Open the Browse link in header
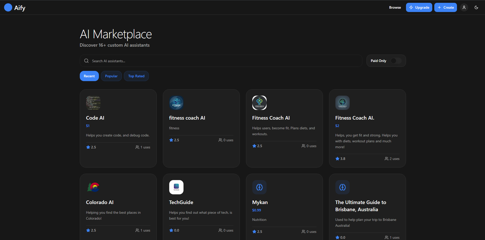 click(395, 7)
